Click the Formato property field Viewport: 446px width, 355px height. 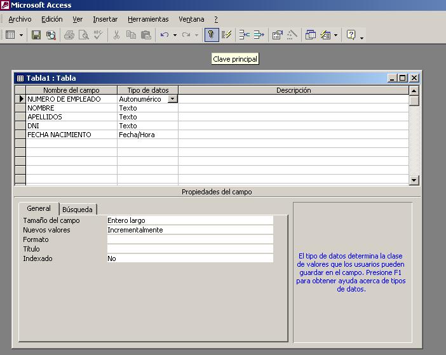[190, 239]
